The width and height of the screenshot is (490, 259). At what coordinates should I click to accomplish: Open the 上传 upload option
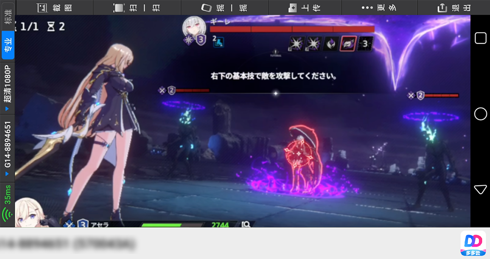[x=305, y=8]
